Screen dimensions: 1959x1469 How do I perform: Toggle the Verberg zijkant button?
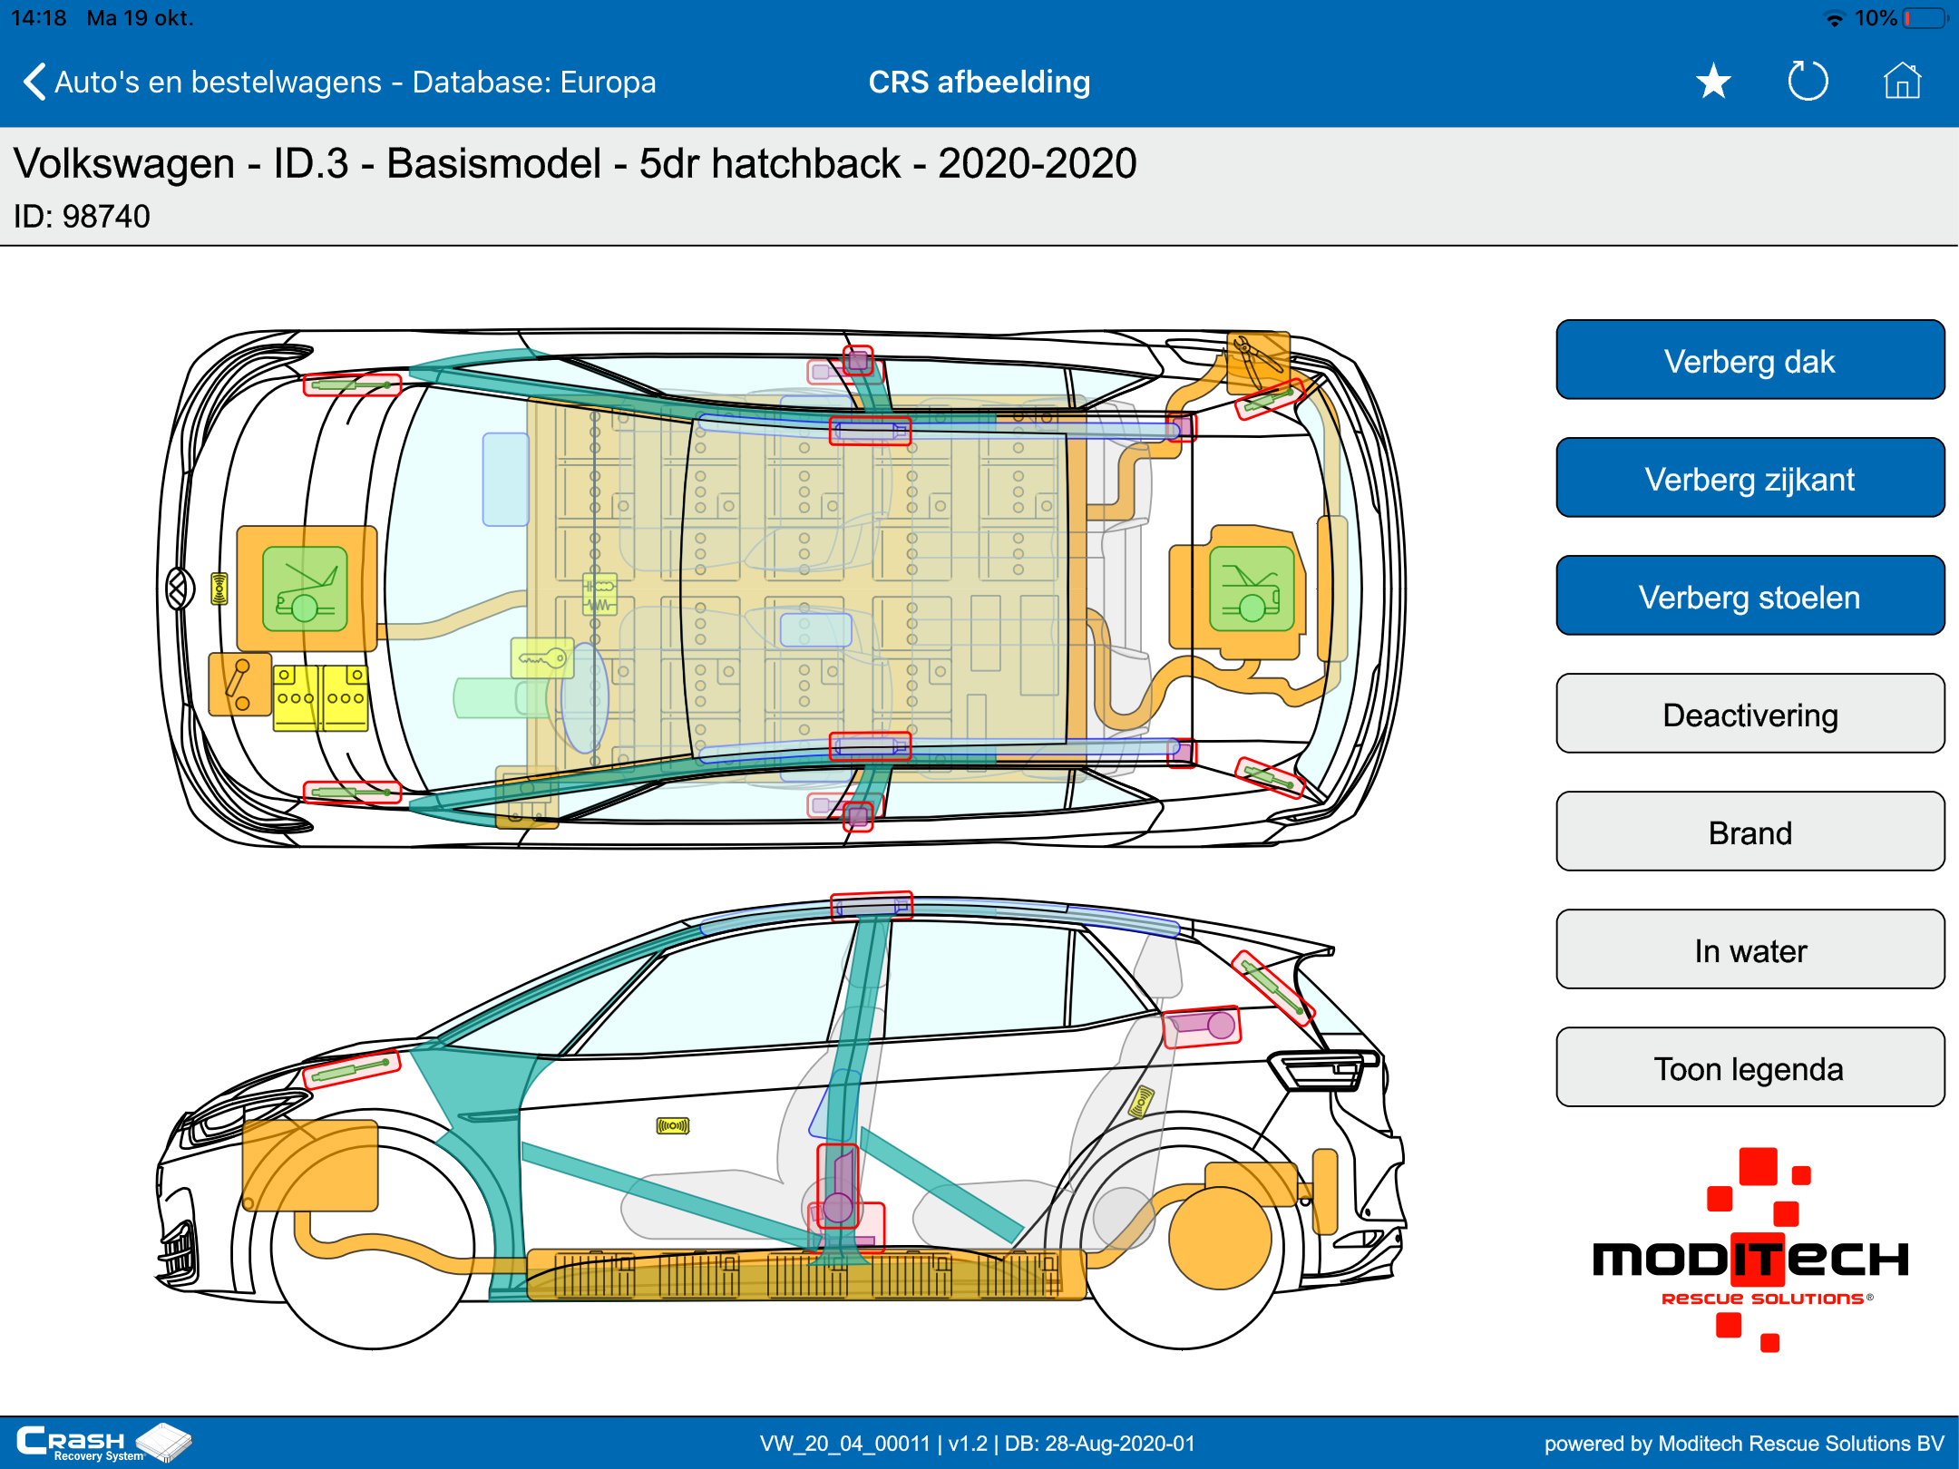coord(1749,478)
